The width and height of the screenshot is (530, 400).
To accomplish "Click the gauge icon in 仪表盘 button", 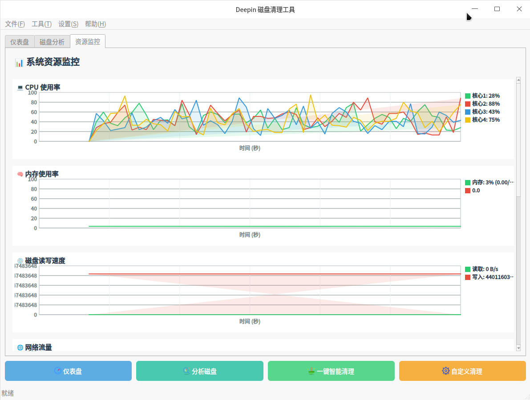I will 58,371.
